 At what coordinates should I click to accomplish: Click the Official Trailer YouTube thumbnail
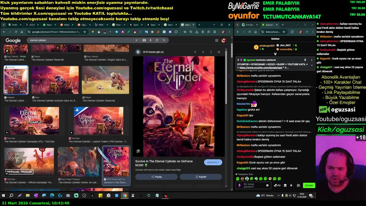click(x=29, y=161)
